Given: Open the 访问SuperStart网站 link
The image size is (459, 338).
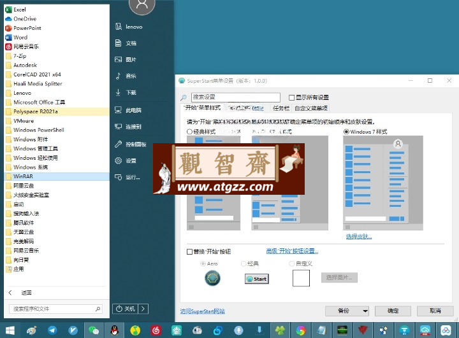Looking at the screenshot, I should click(202, 311).
